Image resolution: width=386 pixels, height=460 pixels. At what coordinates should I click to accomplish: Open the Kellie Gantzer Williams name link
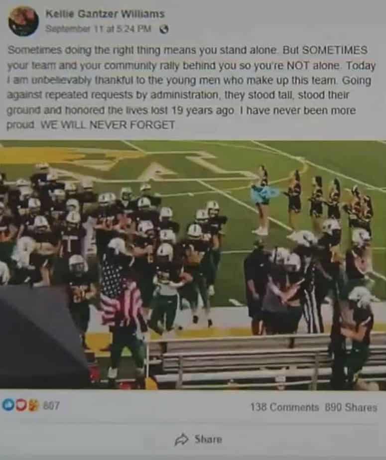tap(105, 14)
